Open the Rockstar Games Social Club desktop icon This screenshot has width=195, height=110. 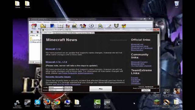point(18,104)
